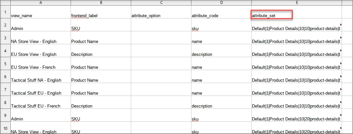Select empty attribute_option cell in row 5

(161, 64)
